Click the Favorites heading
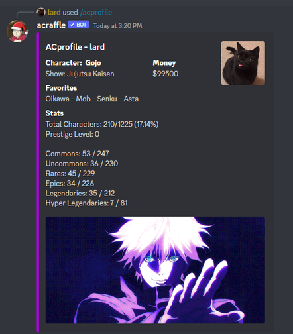Viewport: 293px width, 334px height. click(x=61, y=88)
